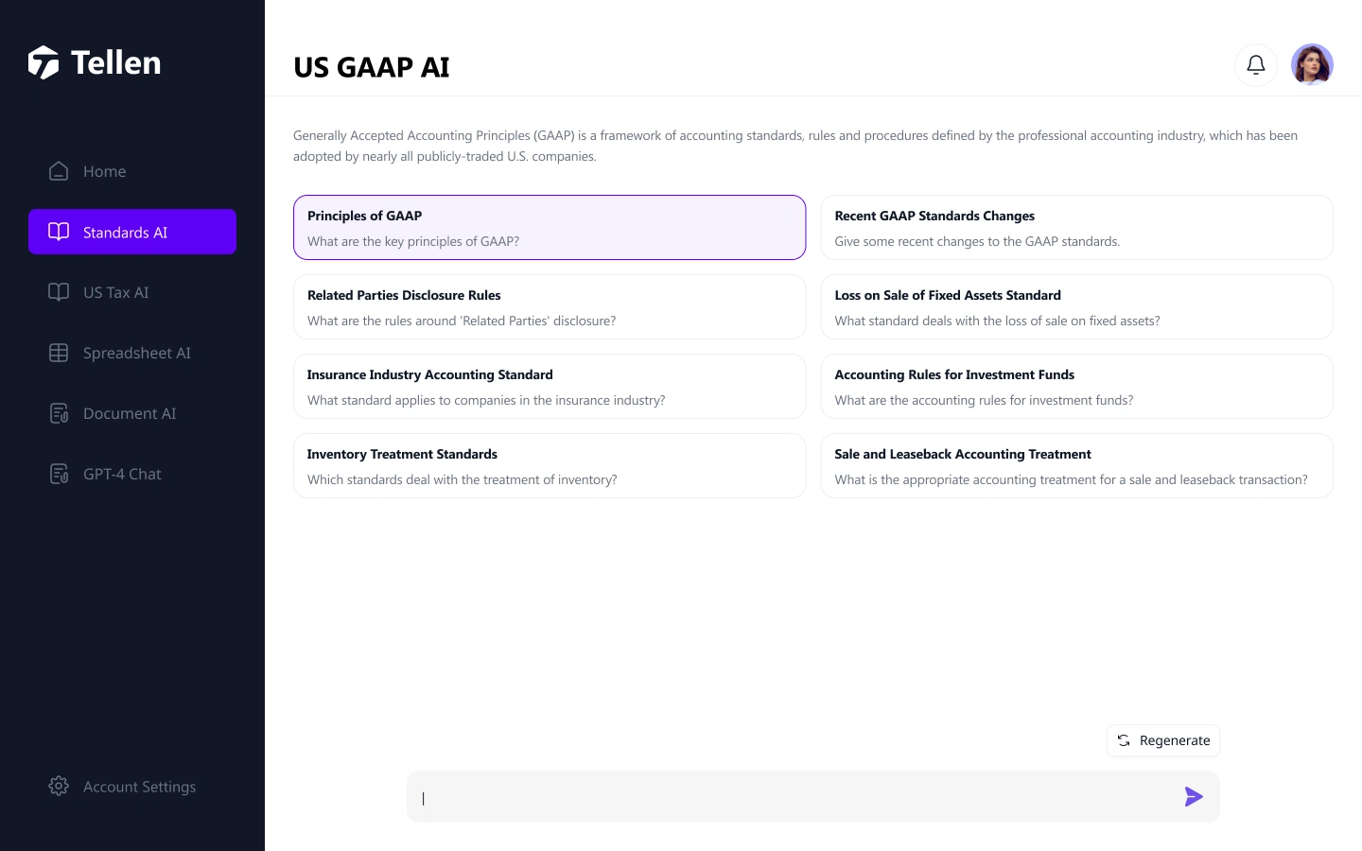Choose the Inventory Treatment Standards prompt
Screen dimensions: 1362x851
(x=549, y=466)
